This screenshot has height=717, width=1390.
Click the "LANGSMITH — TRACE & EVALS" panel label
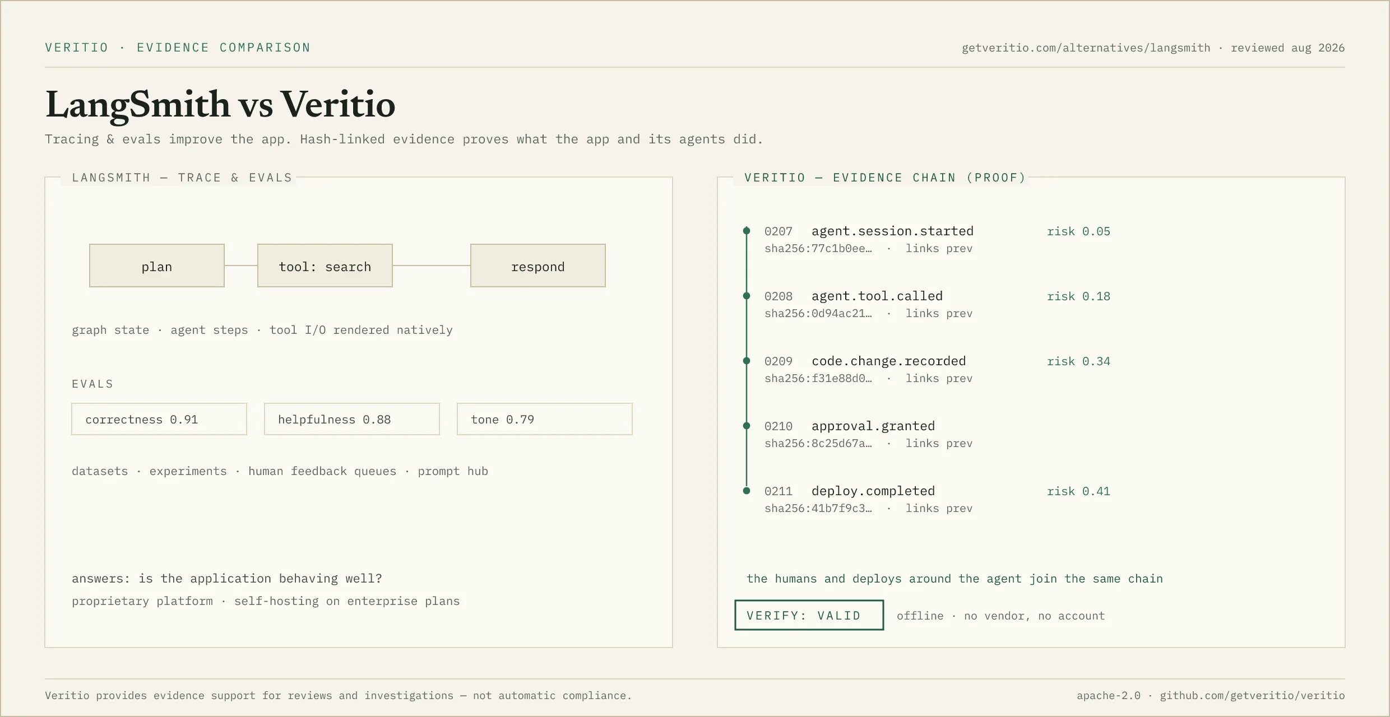pos(182,178)
